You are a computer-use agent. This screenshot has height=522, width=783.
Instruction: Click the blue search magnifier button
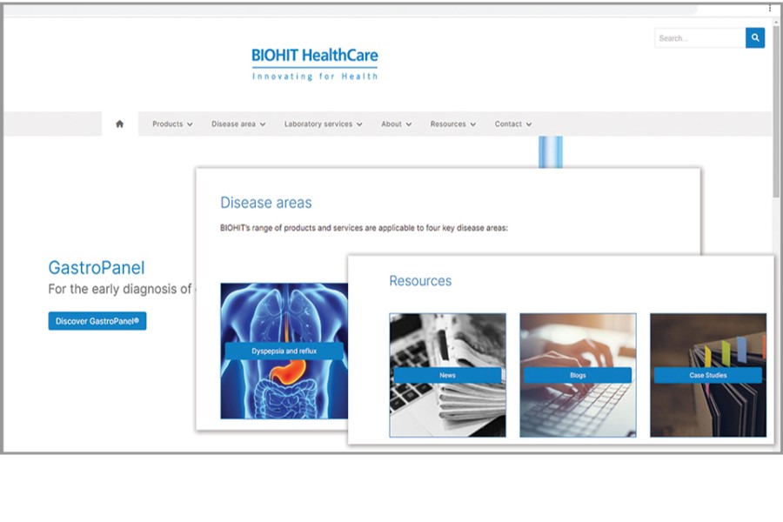(x=755, y=38)
